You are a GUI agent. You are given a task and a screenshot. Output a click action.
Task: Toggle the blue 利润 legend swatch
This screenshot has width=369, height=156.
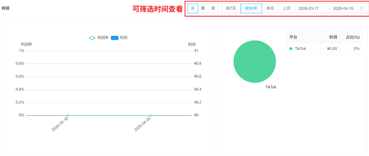pos(114,38)
